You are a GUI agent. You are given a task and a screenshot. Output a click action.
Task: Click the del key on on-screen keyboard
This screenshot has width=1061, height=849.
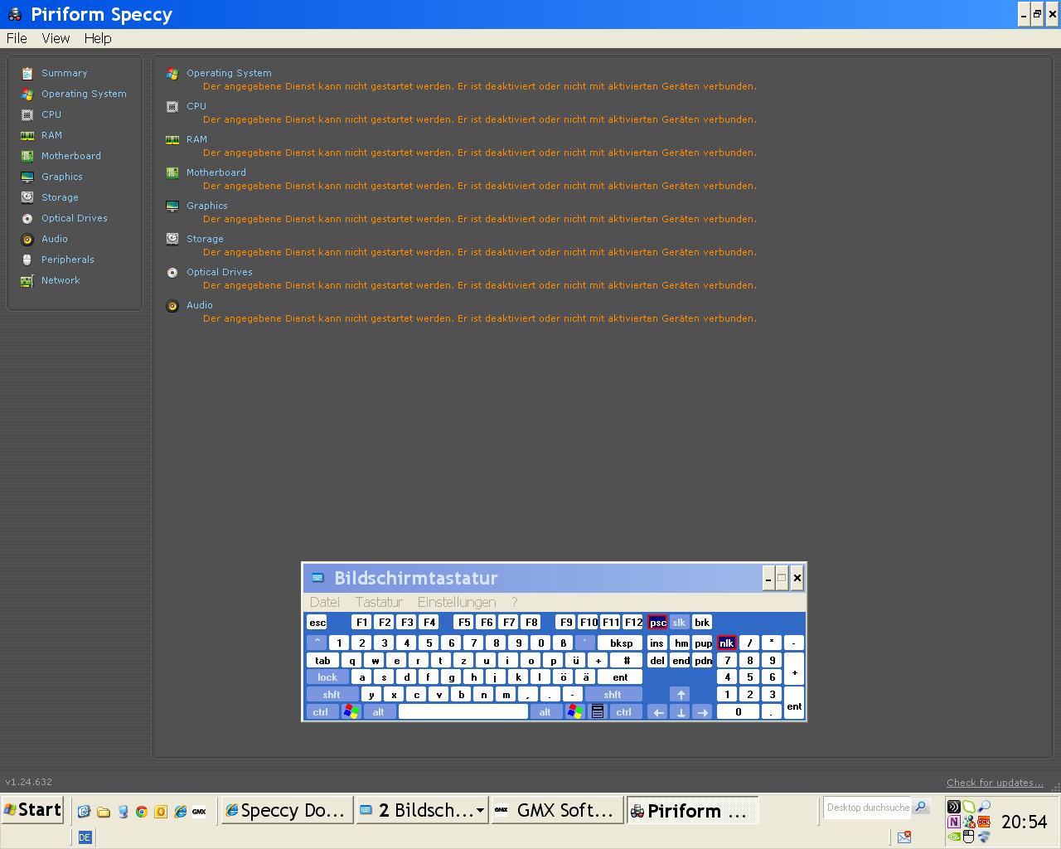coord(657,661)
